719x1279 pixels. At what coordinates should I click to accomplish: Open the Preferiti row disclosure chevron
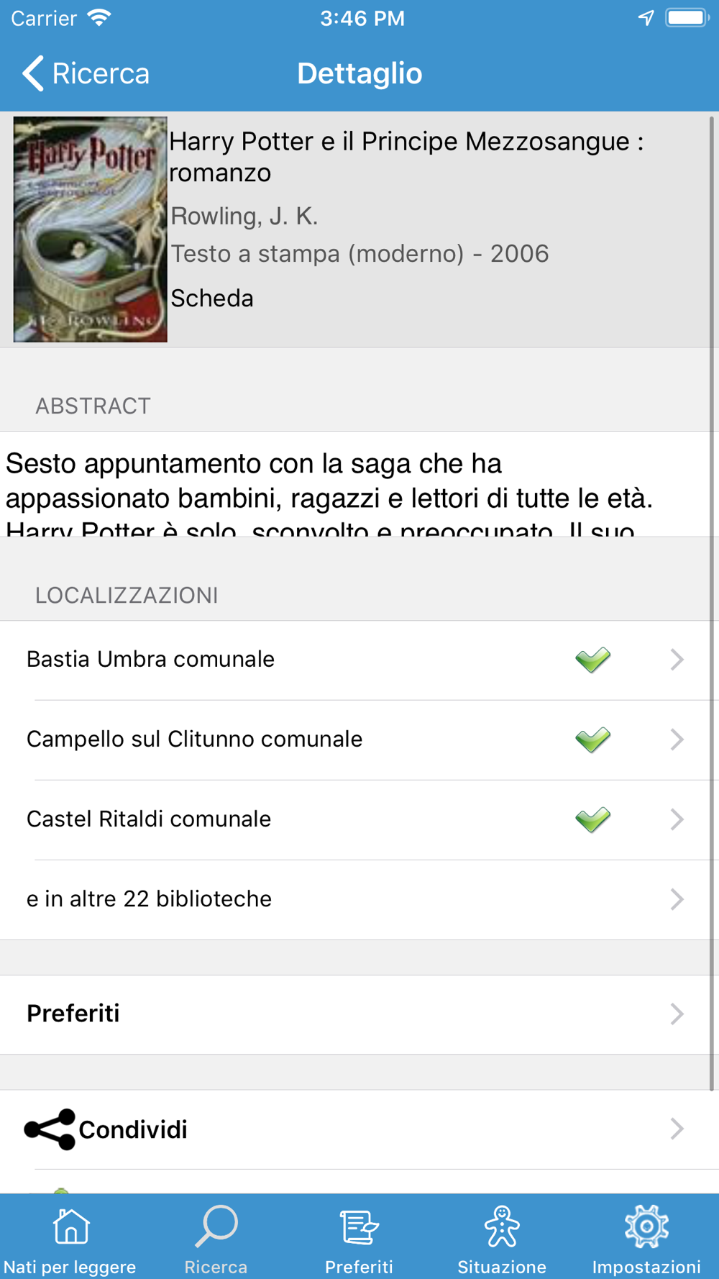pos(677,1014)
